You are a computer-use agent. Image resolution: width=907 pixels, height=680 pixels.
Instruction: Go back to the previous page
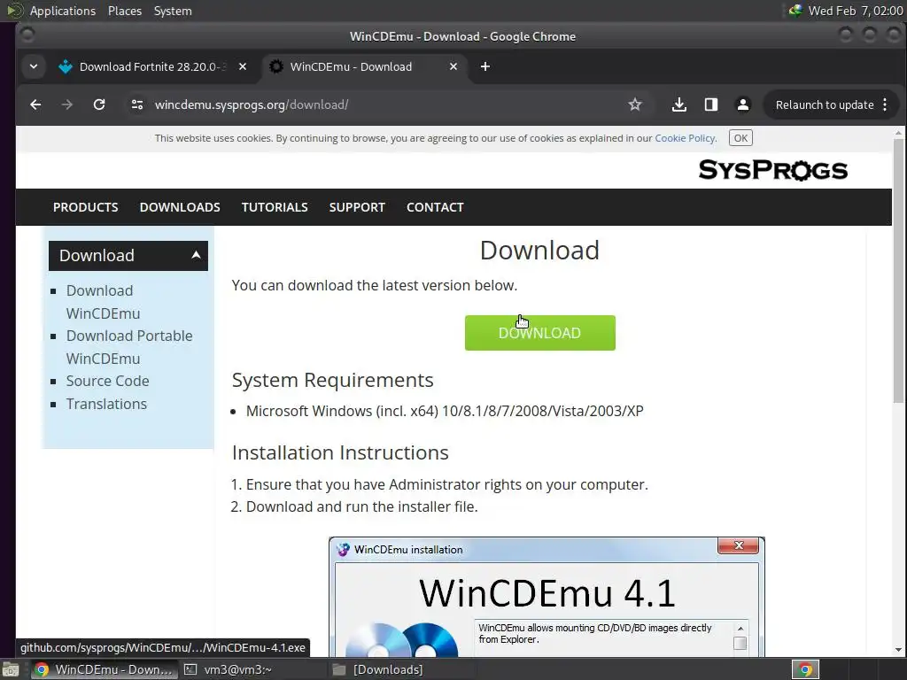tap(35, 104)
